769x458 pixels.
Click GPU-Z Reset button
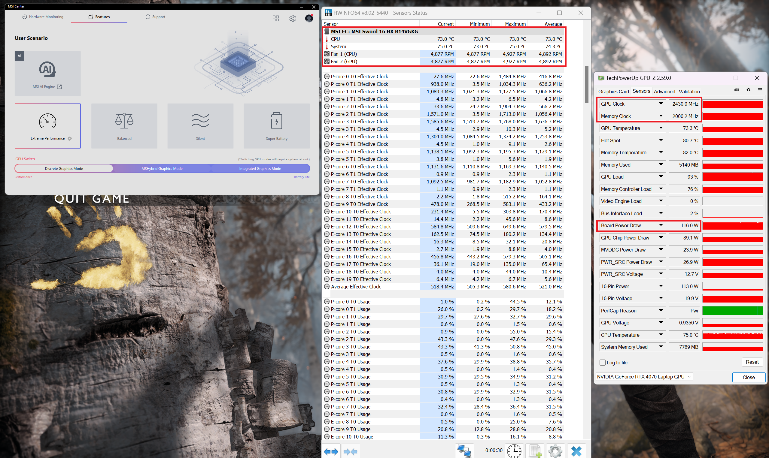(x=752, y=362)
